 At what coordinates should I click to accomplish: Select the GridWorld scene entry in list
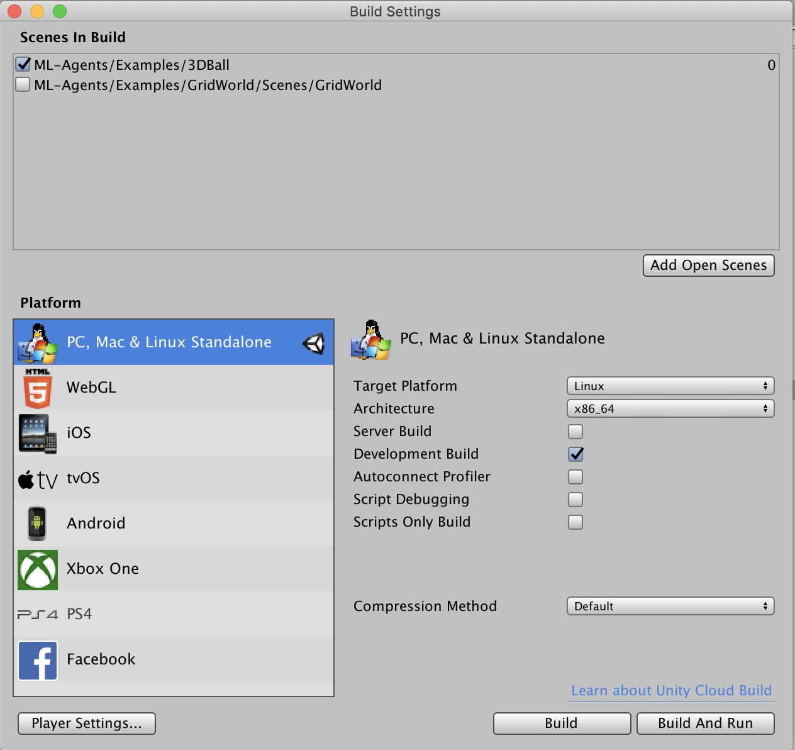(208, 85)
